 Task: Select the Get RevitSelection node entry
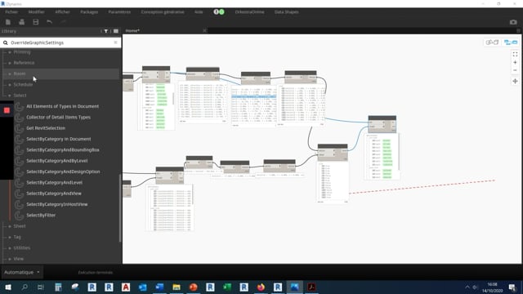point(46,128)
